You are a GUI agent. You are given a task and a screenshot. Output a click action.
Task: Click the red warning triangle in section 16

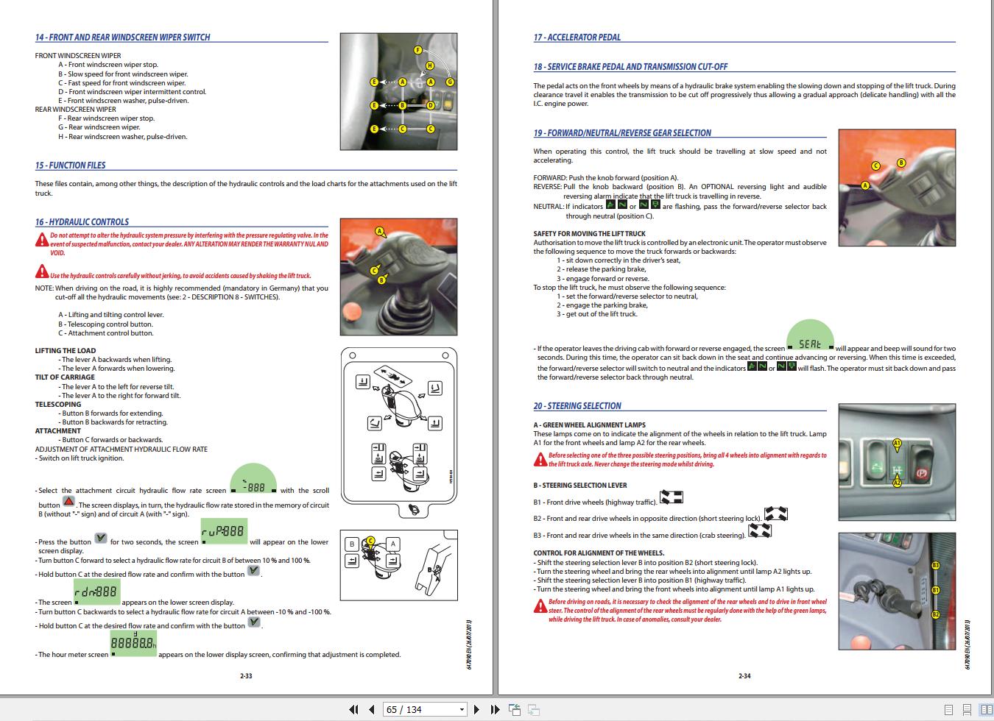(x=41, y=240)
